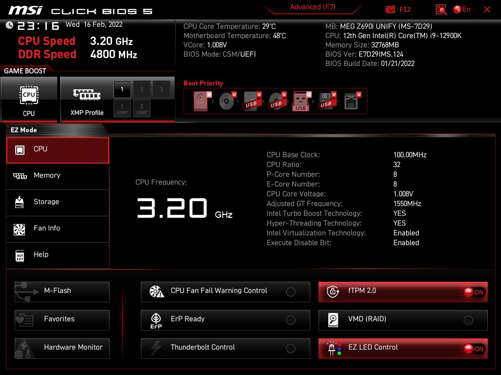Click the Thunderbolt lightning icon
501x375 pixels.
156,348
